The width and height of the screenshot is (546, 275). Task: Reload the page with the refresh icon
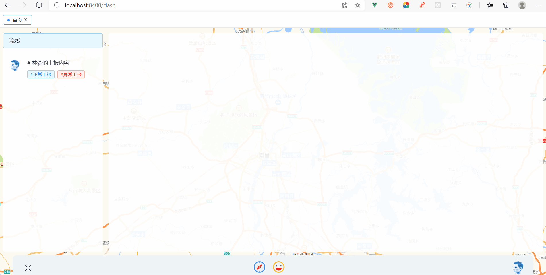click(x=39, y=5)
